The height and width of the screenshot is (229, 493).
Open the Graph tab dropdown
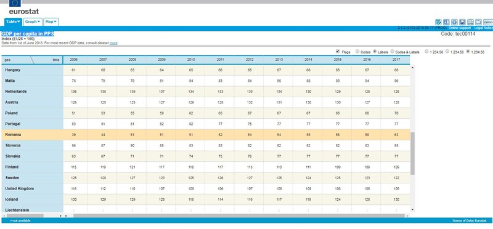[33, 22]
